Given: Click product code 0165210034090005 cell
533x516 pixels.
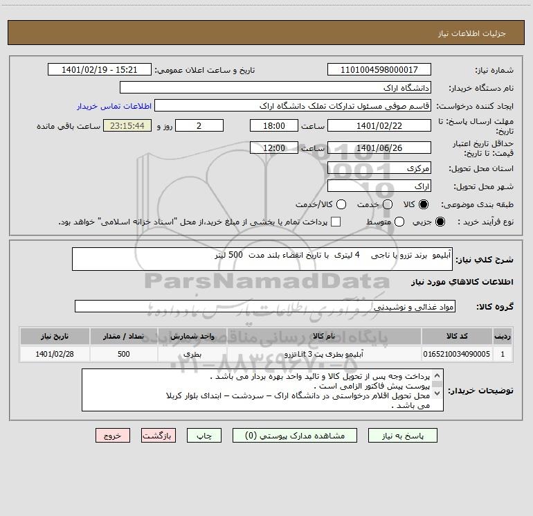Looking at the screenshot, I should 457,354.
